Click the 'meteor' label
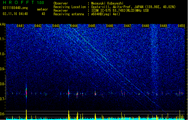This screenshot has height=120, width=188. pos(42,9)
